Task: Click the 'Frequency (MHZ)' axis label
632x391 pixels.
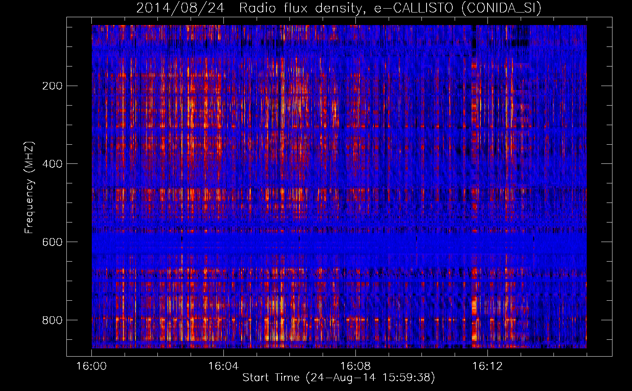Action: pyautogui.click(x=29, y=188)
